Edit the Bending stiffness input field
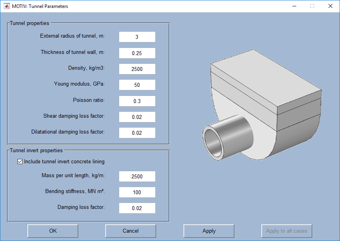 pos(137,192)
